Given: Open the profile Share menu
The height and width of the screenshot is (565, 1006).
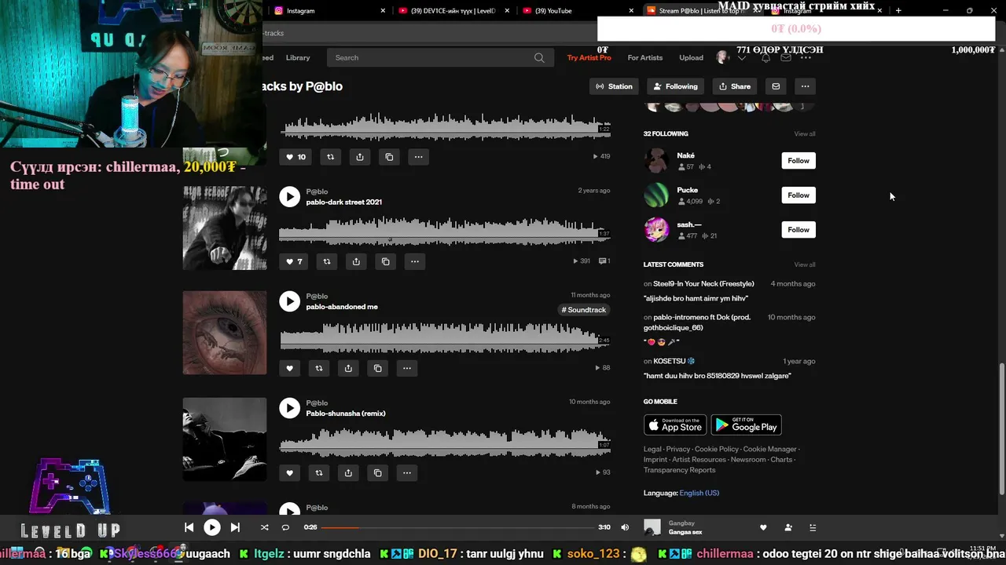Looking at the screenshot, I should pos(735,86).
